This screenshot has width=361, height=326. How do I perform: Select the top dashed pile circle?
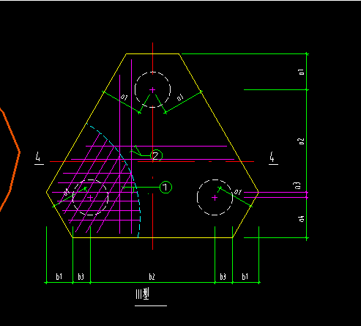[152, 89]
